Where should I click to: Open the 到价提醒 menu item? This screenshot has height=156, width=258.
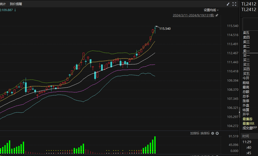16,4
